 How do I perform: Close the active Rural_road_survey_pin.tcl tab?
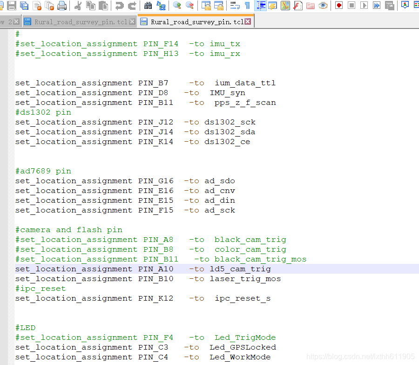click(248, 21)
